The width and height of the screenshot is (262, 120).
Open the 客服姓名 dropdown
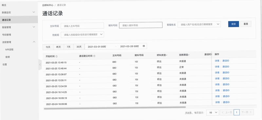pyautogui.click(x=199, y=24)
